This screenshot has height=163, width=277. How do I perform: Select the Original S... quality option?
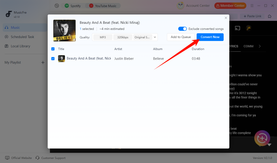coord(142,37)
